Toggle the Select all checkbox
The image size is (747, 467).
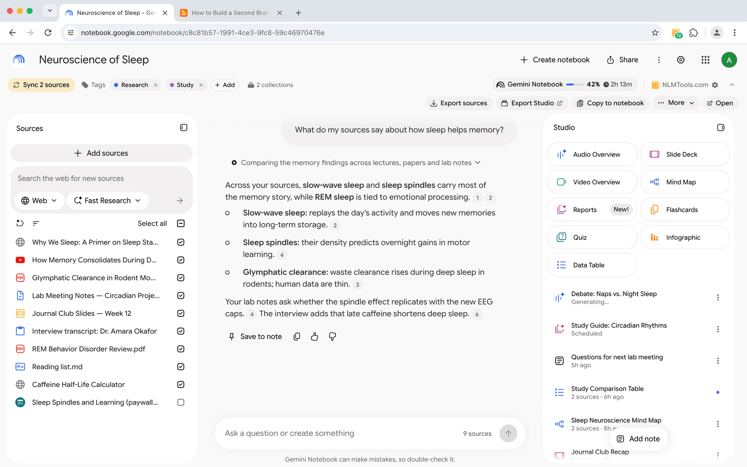[x=181, y=223]
